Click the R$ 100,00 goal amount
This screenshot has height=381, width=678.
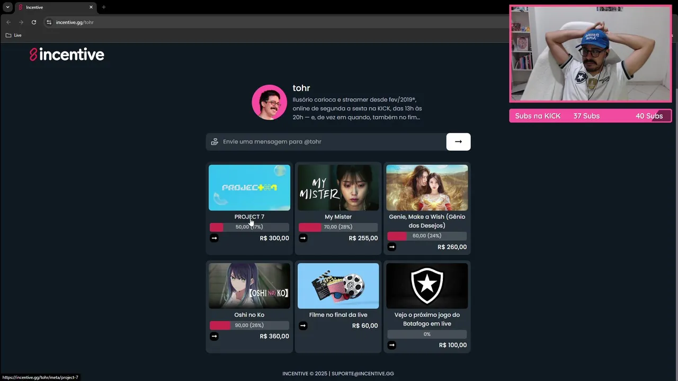point(453,345)
